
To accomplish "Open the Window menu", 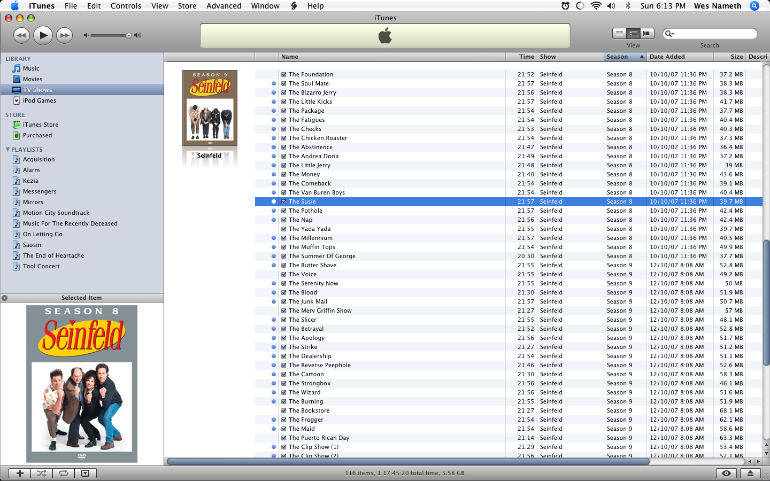I will click(x=265, y=6).
